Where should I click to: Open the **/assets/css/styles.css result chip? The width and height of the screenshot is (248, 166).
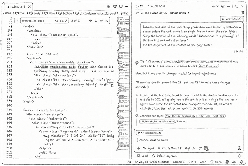click(157, 122)
